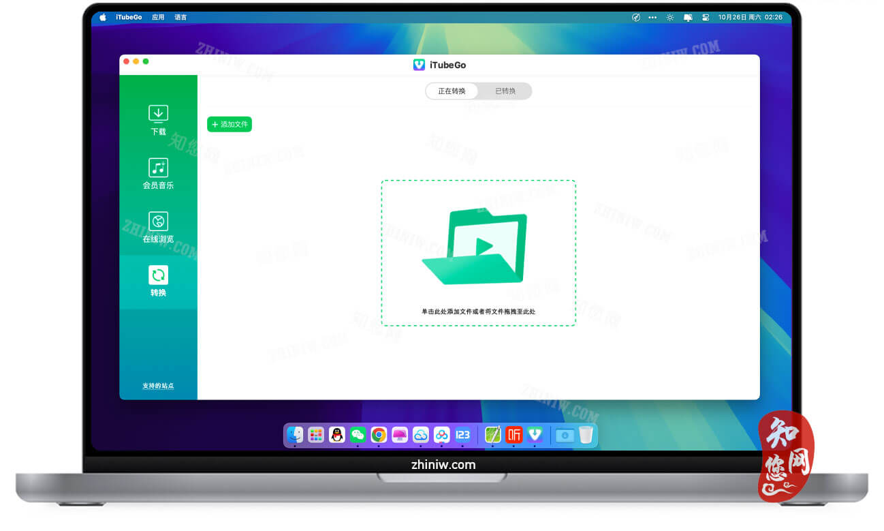The height and width of the screenshot is (531, 884).
Task: Open WeChat from the dock
Action: click(x=358, y=435)
